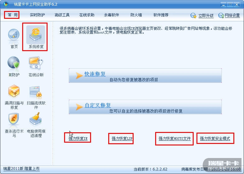Click the 强力恢复IE link
Image resolution: width=244 pixels, height=174 pixels.
click(78, 139)
